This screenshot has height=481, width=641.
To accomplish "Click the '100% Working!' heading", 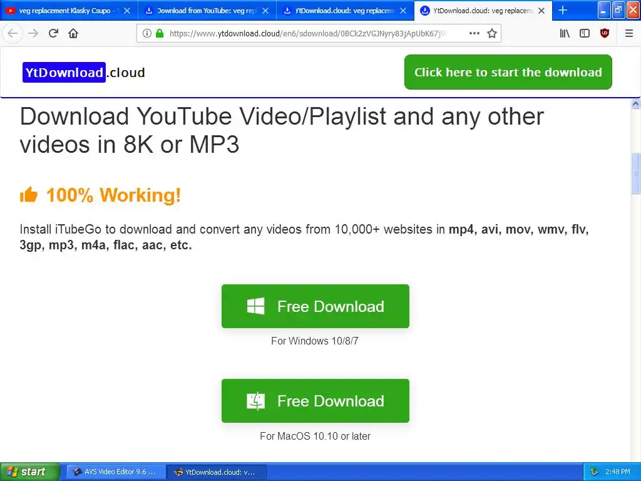I will pyautogui.click(x=114, y=195).
